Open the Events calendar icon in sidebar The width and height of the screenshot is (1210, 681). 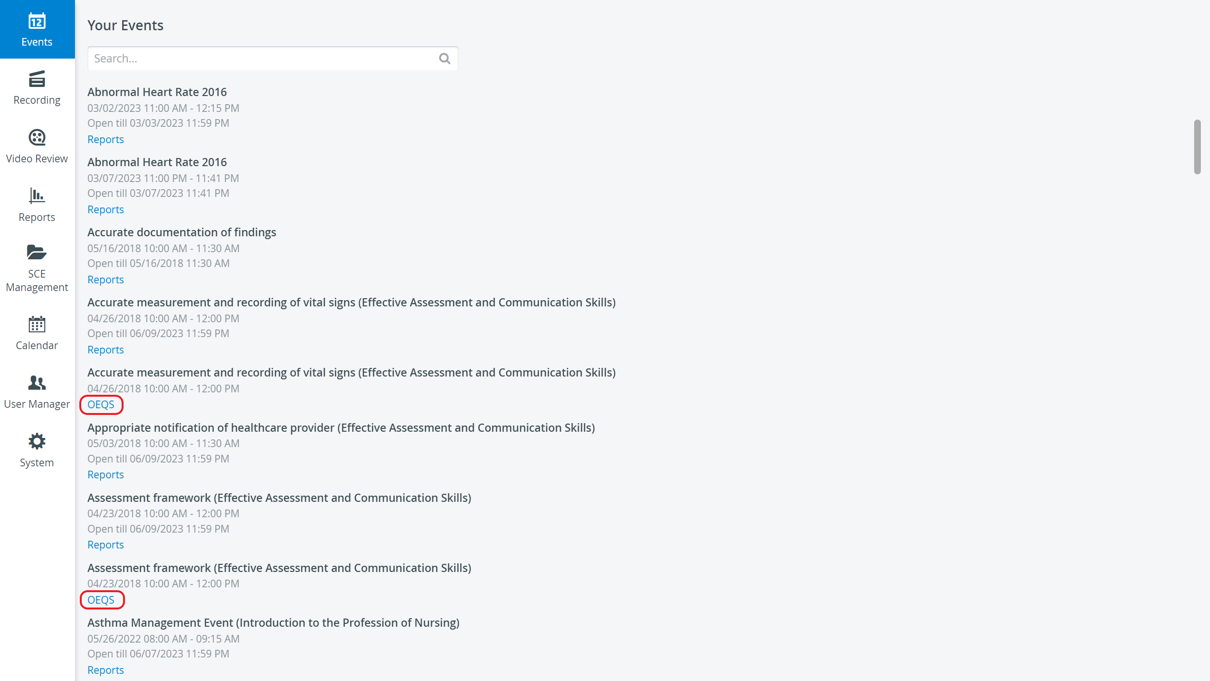pyautogui.click(x=37, y=22)
